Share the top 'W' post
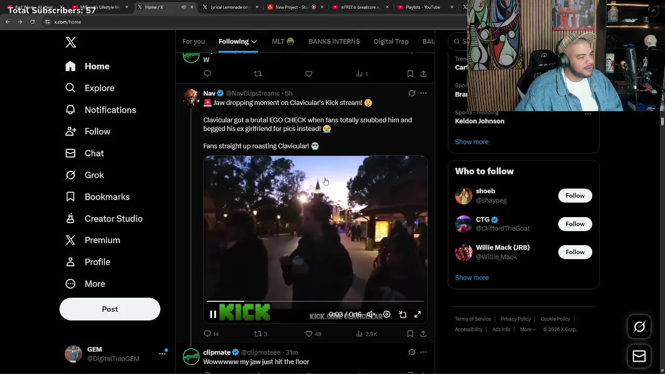 [x=423, y=74]
